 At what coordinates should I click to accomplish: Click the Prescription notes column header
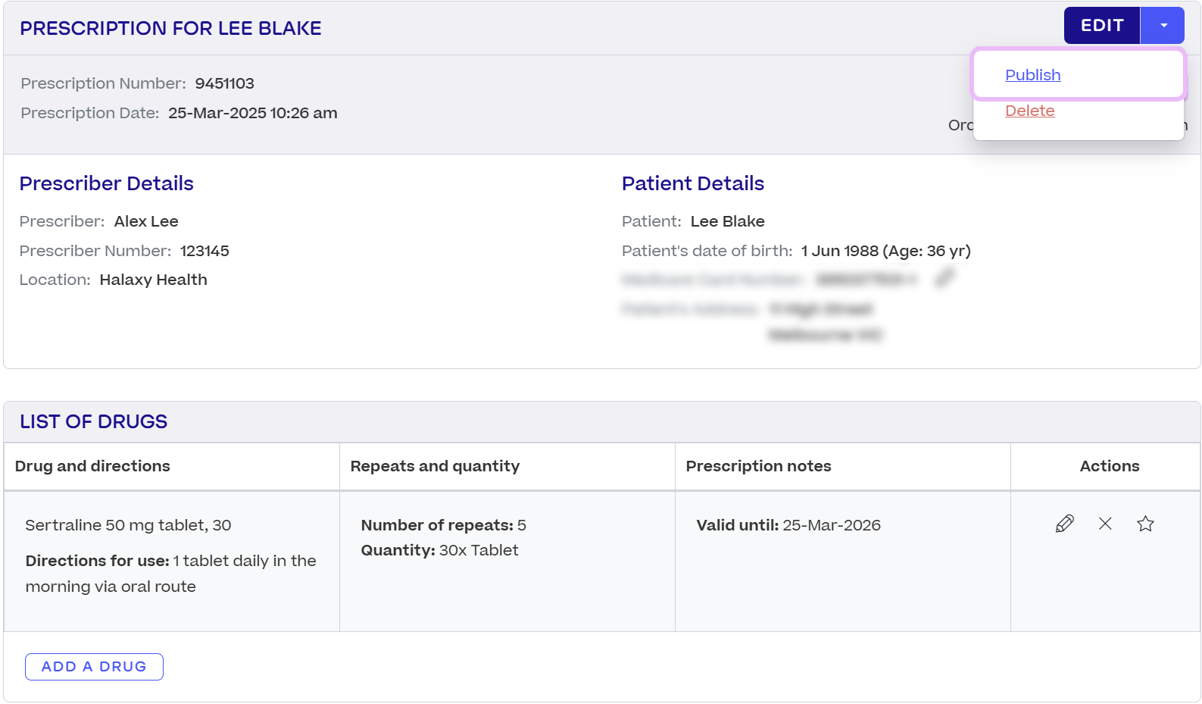[x=758, y=466]
